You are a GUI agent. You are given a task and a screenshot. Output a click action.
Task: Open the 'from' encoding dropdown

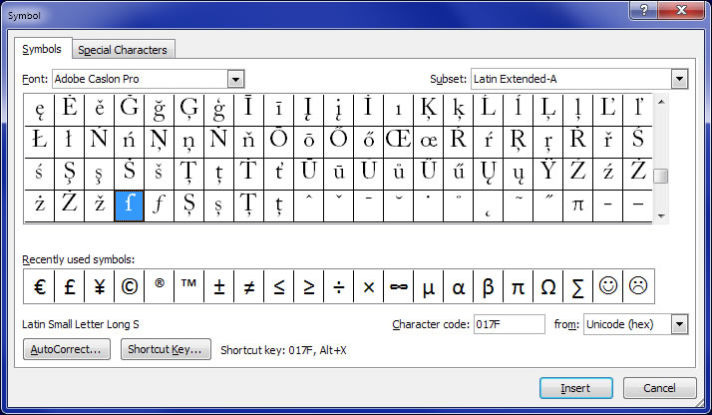pos(679,324)
